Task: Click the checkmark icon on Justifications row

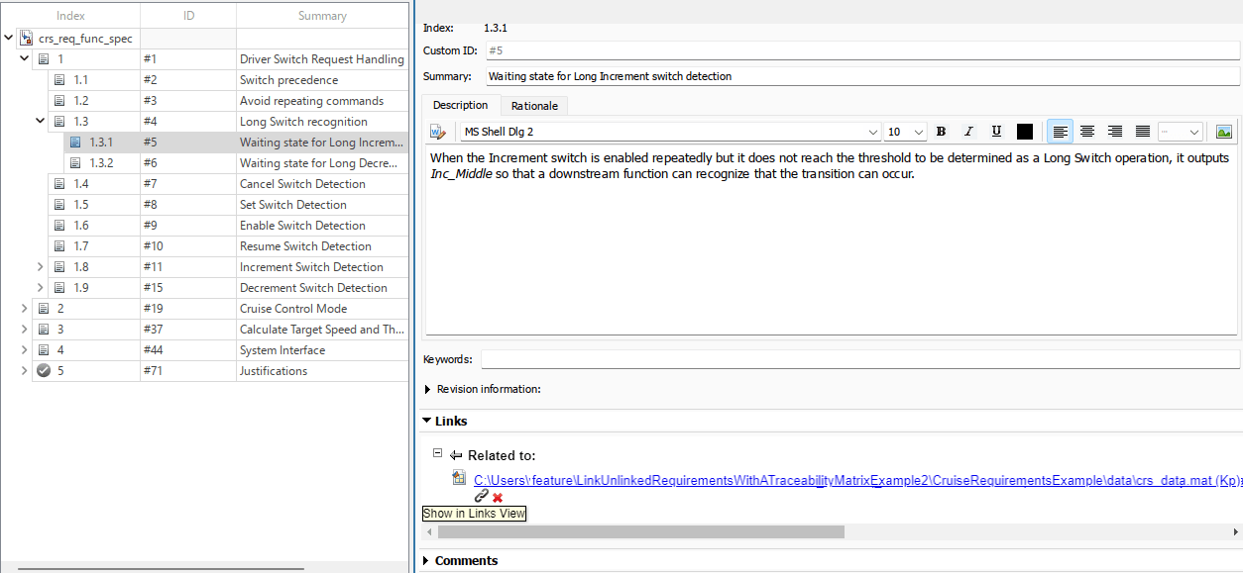Action: point(43,370)
